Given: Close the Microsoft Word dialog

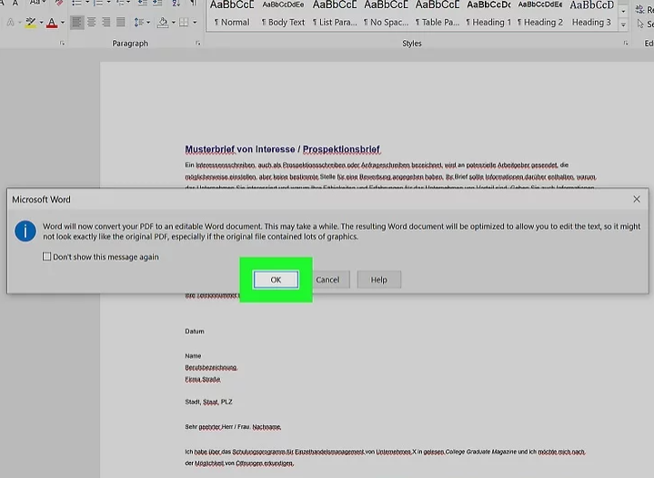Looking at the screenshot, I should [x=636, y=199].
